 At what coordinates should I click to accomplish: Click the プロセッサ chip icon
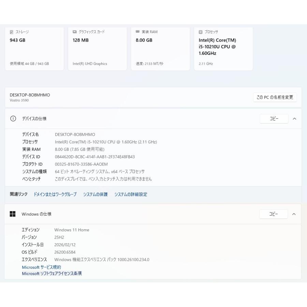coord(201,32)
